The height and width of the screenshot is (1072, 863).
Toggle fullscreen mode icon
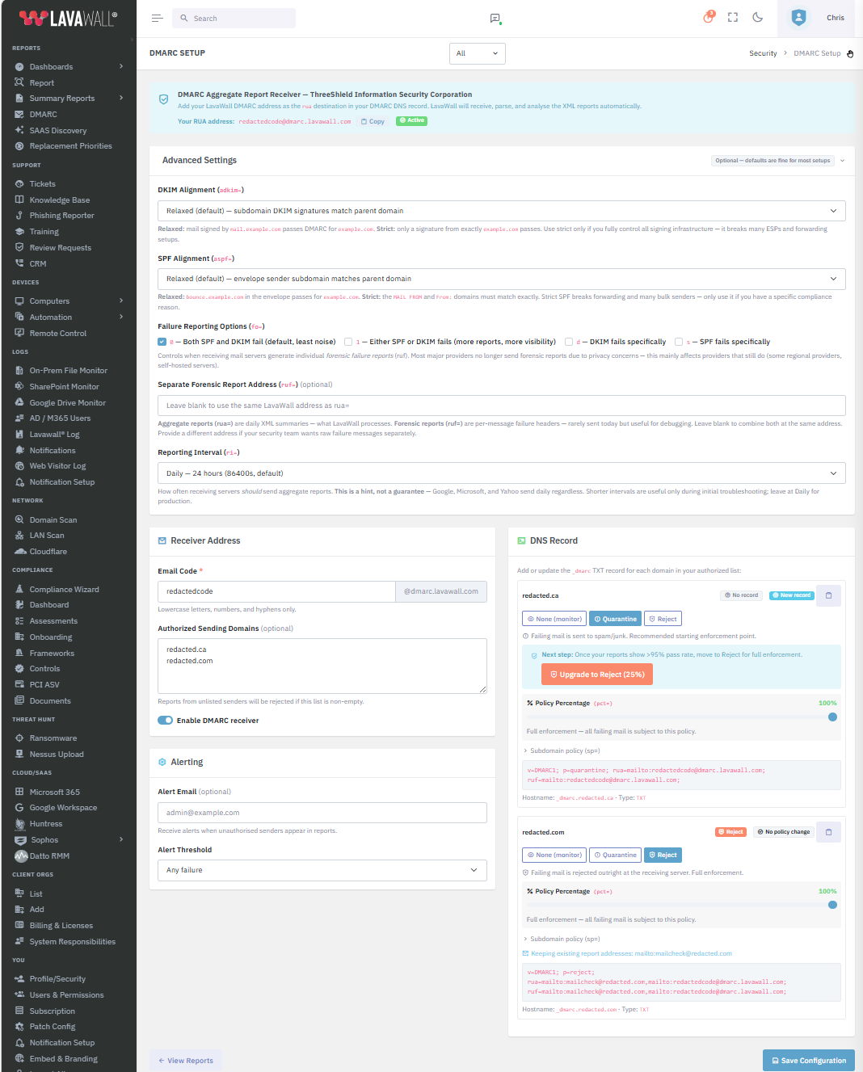coord(733,17)
